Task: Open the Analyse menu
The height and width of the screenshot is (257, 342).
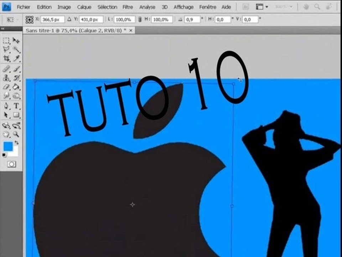Action: 147,7
